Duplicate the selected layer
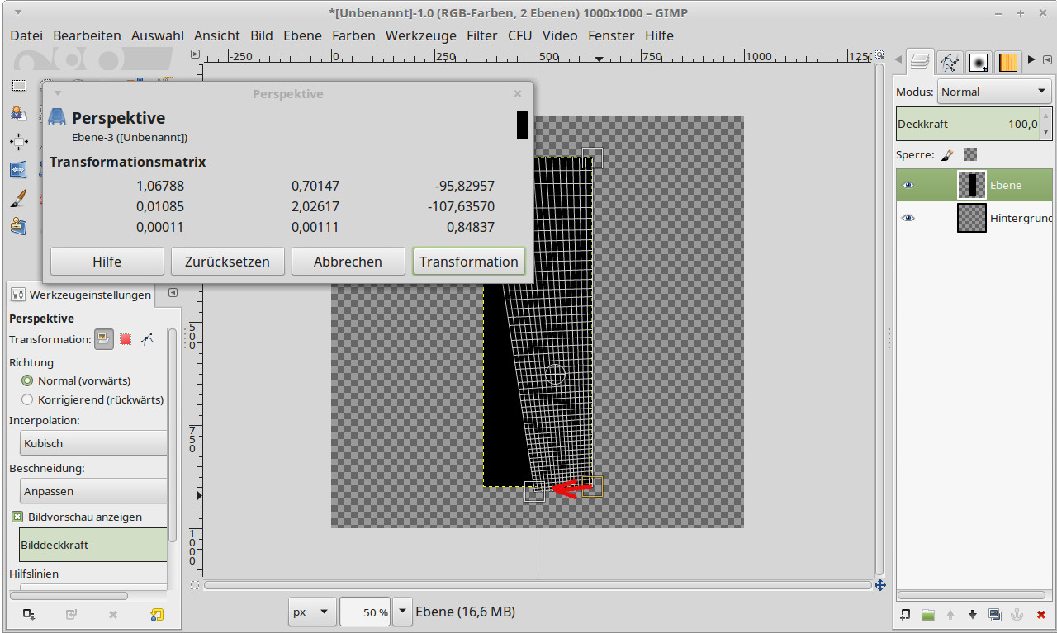Viewport: 1057px width, 633px height. (995, 614)
